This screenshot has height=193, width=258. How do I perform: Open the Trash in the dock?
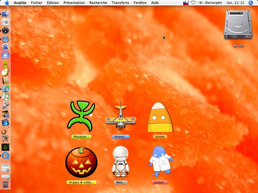pyautogui.click(x=5, y=185)
